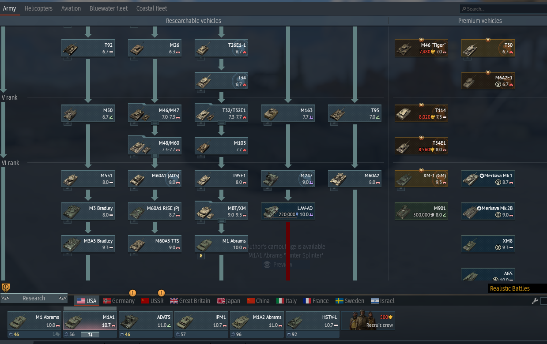This screenshot has width=547, height=344.
Task: Choose the M163 anti-air vehicle
Action: (x=288, y=113)
